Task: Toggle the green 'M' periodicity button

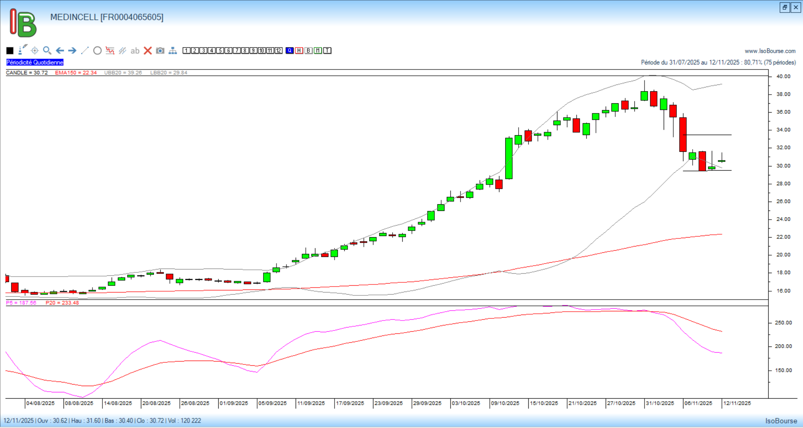Action: (x=318, y=51)
